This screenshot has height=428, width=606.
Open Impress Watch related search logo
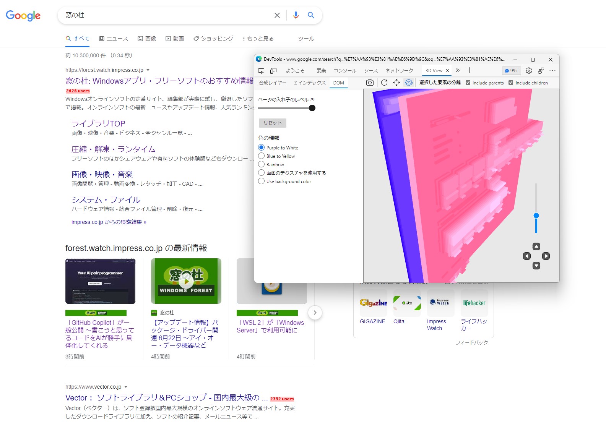click(441, 303)
